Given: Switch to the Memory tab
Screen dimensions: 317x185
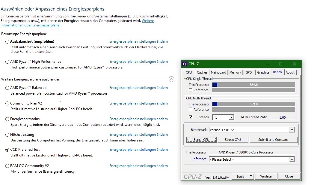Looking at the screenshot, I should click(235, 72).
